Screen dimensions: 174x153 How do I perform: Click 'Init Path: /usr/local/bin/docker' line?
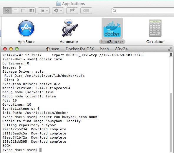pyautogui.click(x=35, y=113)
